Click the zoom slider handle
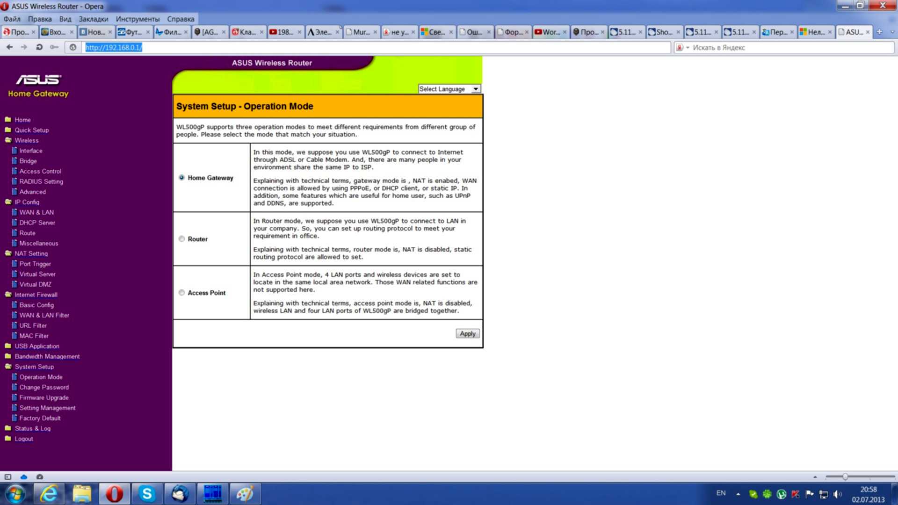Viewport: 898px width, 505px height. click(x=845, y=477)
